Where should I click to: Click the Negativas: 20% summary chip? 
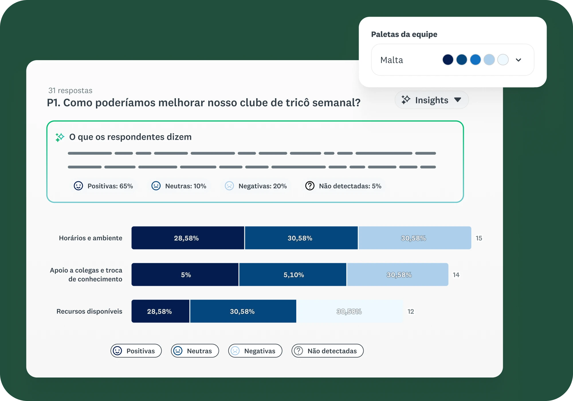coord(256,186)
